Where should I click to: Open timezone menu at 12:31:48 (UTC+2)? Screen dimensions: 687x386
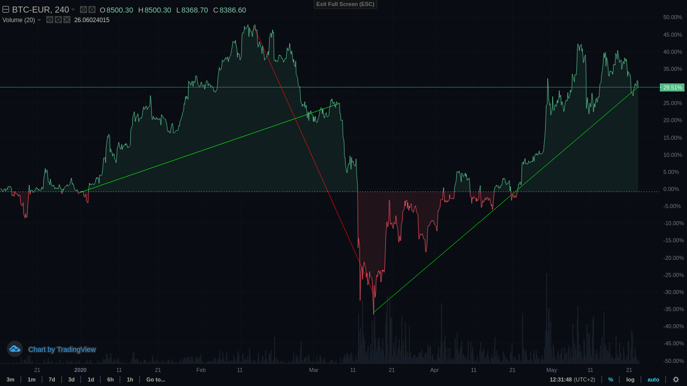tap(572, 379)
